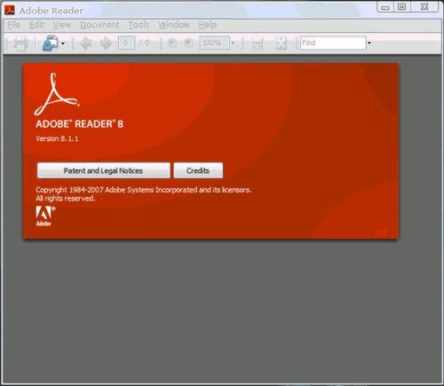Select the fit one full page icon
This screenshot has height=386, width=444.
tap(281, 43)
